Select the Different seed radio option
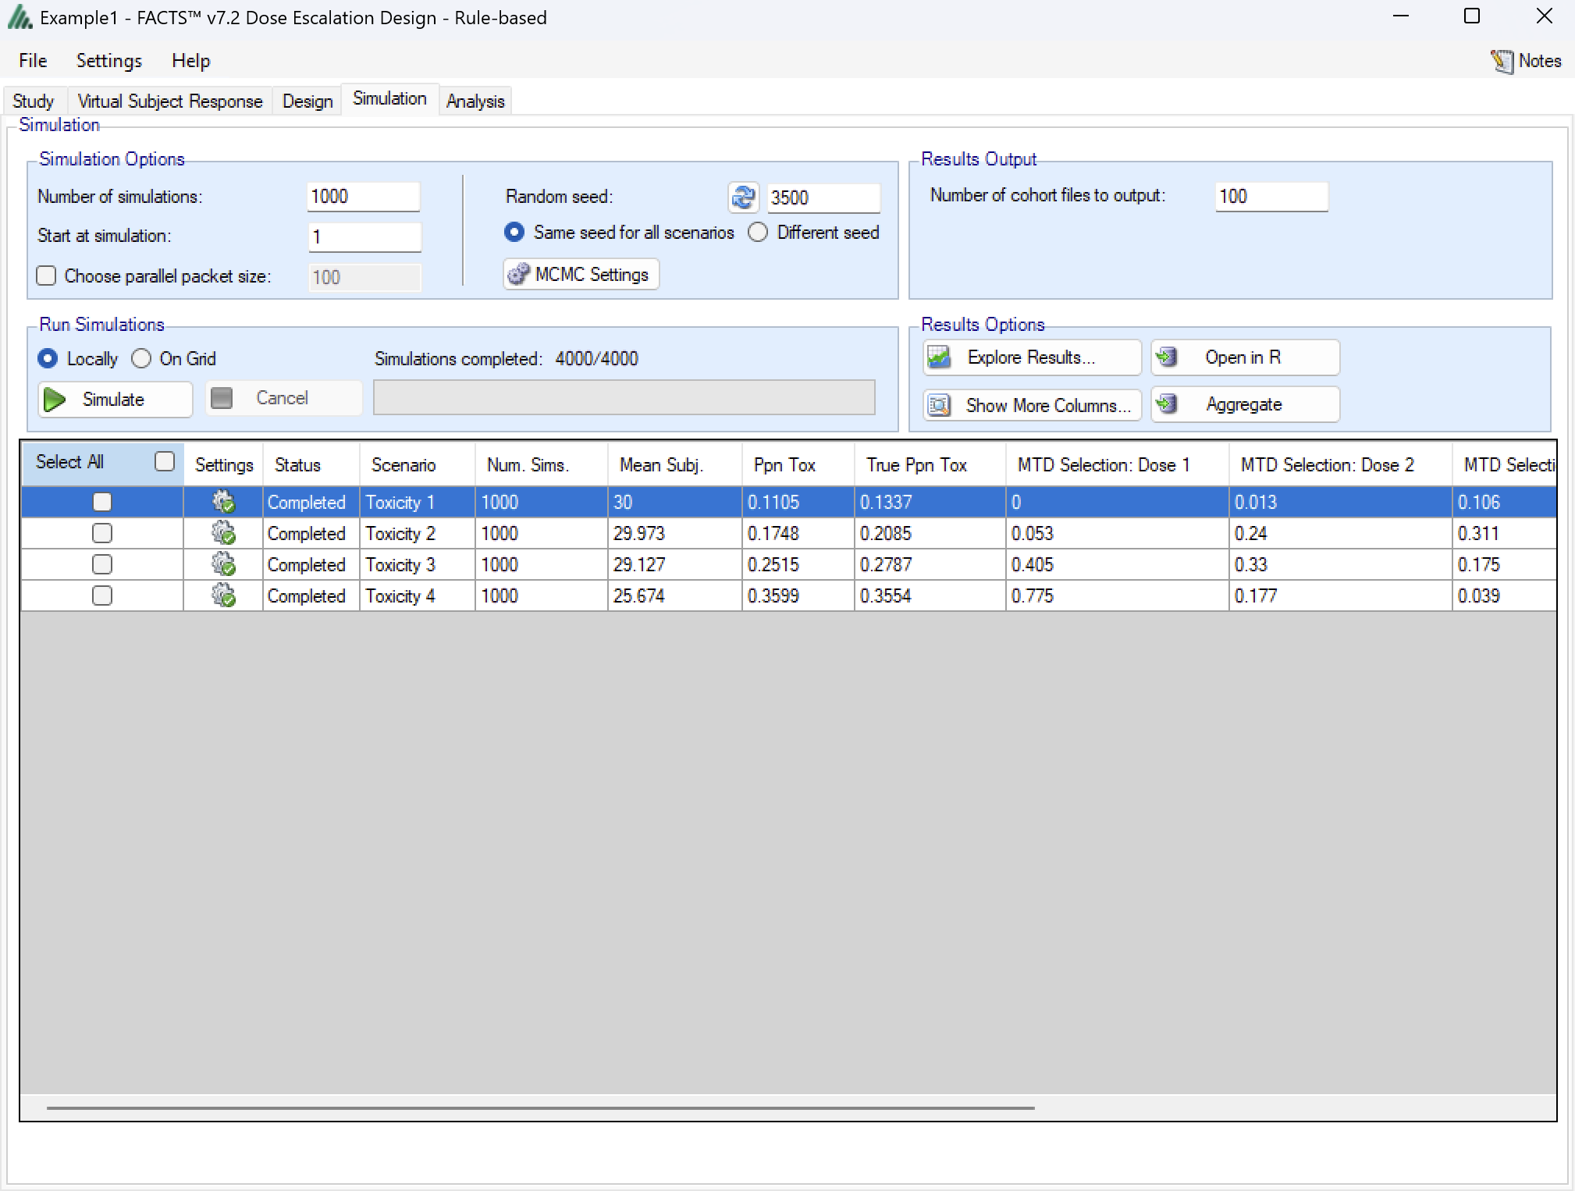Image resolution: width=1575 pixels, height=1191 pixels. pos(758,233)
